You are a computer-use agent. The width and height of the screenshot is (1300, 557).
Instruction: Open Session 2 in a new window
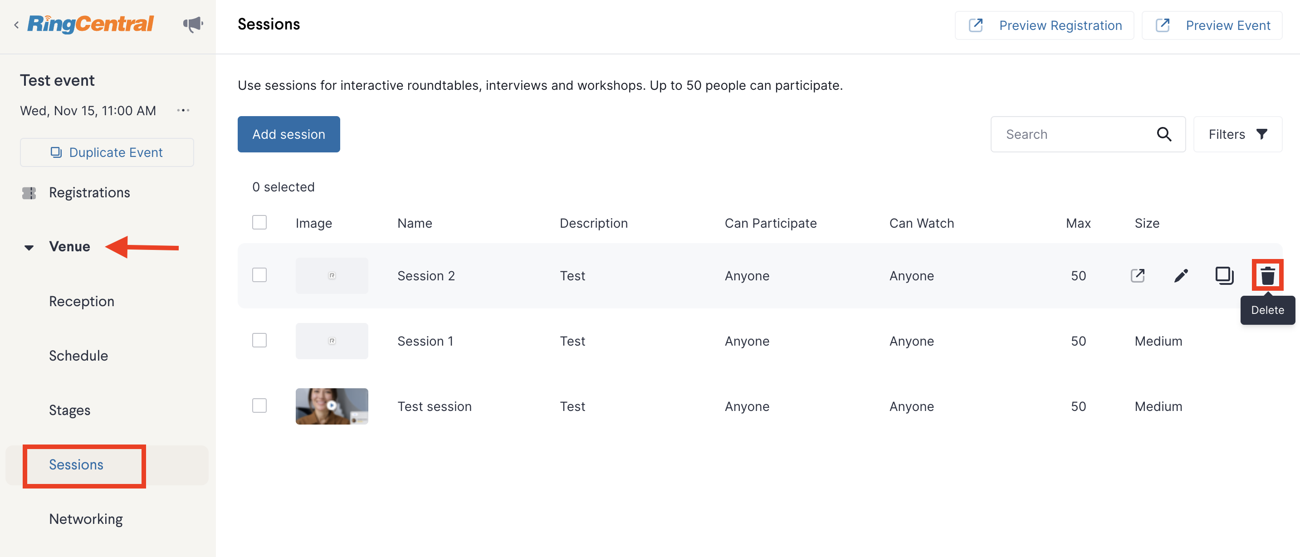click(x=1138, y=275)
